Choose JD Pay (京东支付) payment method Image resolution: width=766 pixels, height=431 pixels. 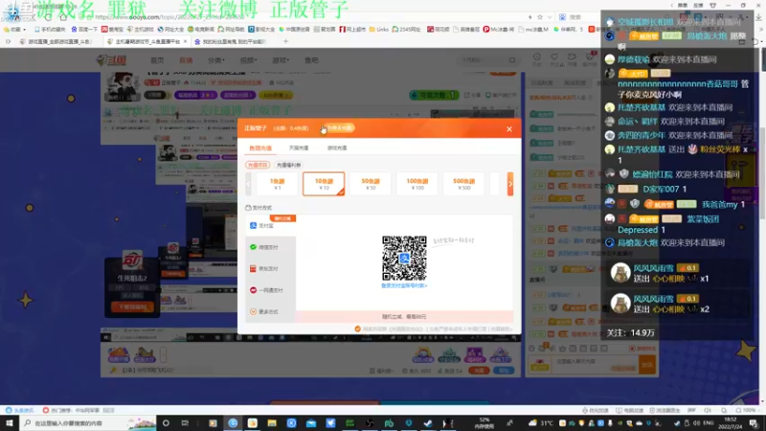point(270,269)
